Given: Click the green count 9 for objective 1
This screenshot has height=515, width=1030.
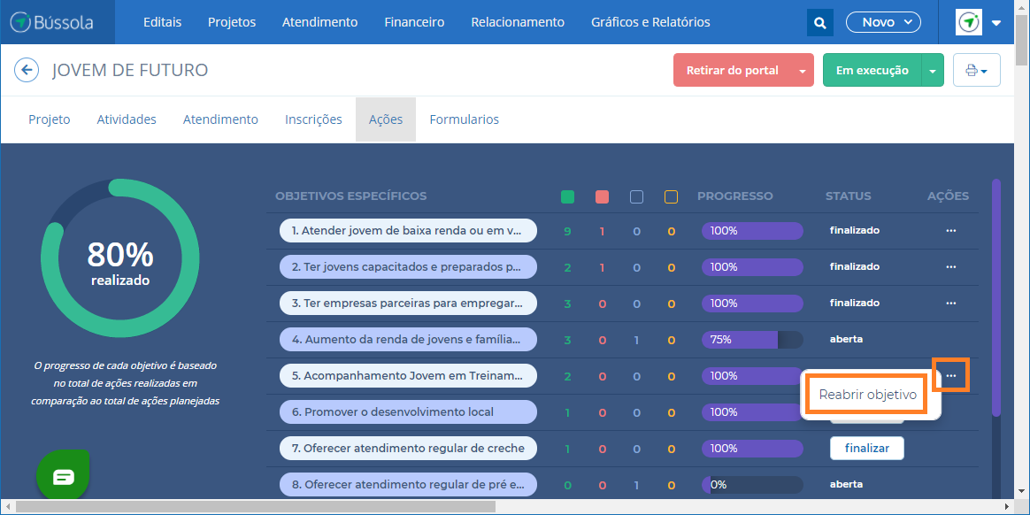Looking at the screenshot, I should click(567, 231).
